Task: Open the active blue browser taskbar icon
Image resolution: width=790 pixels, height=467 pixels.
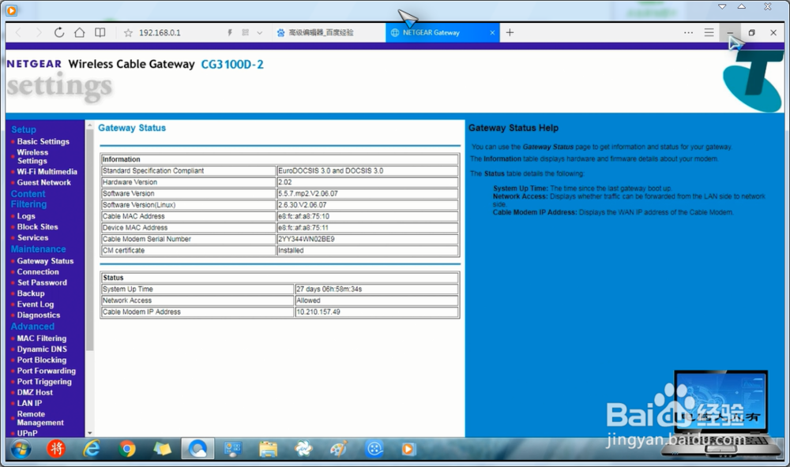Action: coord(197,449)
